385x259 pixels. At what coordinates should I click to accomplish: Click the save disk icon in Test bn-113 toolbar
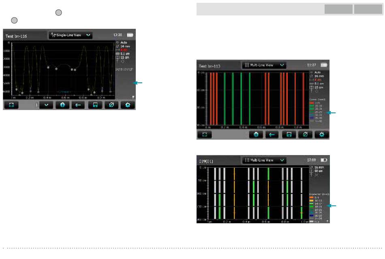coord(289,134)
